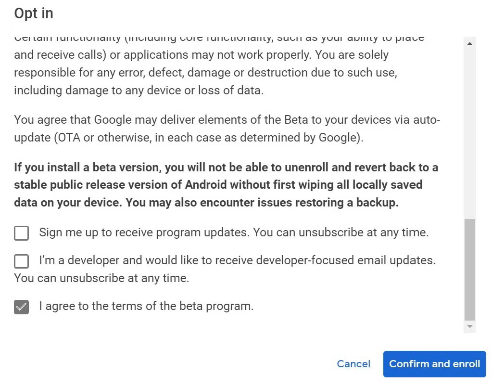Click Confirm and enroll

(x=435, y=364)
